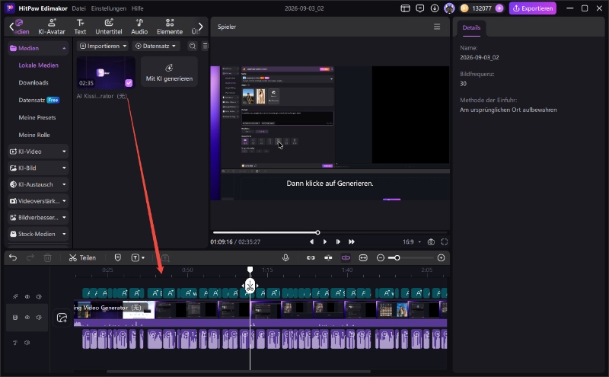Expand the KI-Bild section
Viewport: 609px width, 377px height.
click(x=37, y=168)
